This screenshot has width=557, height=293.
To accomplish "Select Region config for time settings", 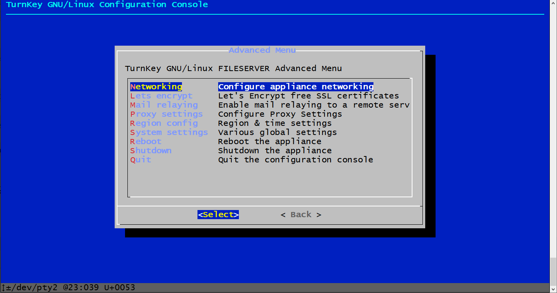I will tap(163, 123).
